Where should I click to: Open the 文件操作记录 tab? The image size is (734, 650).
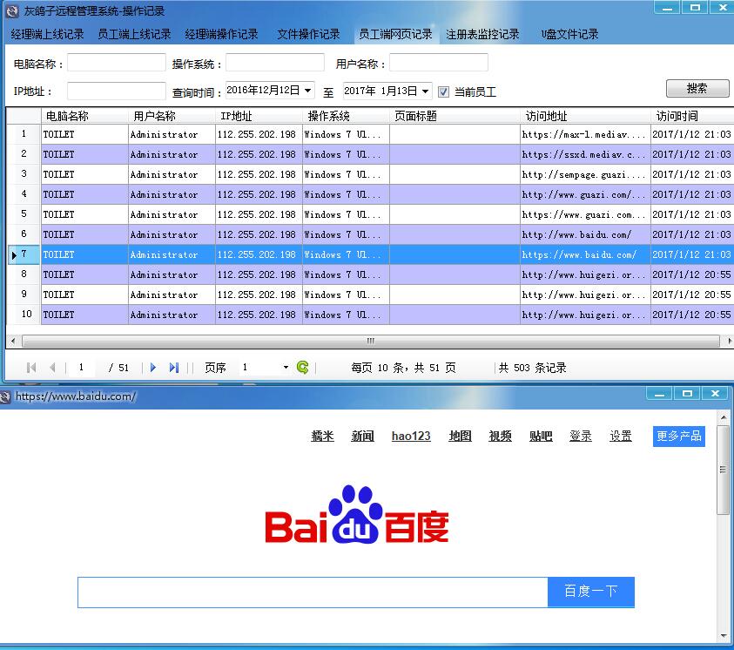(x=308, y=34)
